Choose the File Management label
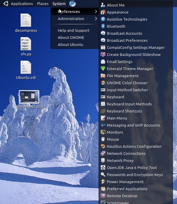Screen dimensions: 177x204 (x=123, y=76)
